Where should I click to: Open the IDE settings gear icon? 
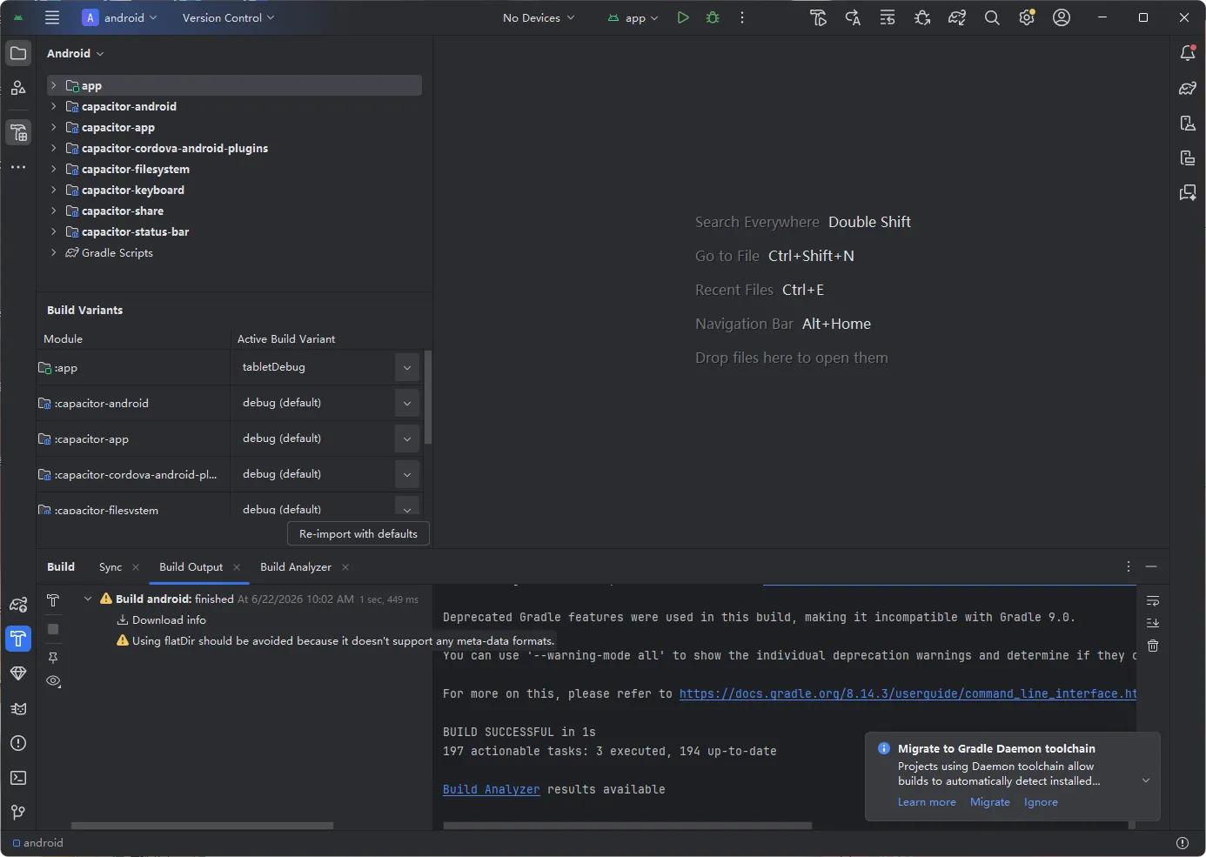tap(1027, 17)
